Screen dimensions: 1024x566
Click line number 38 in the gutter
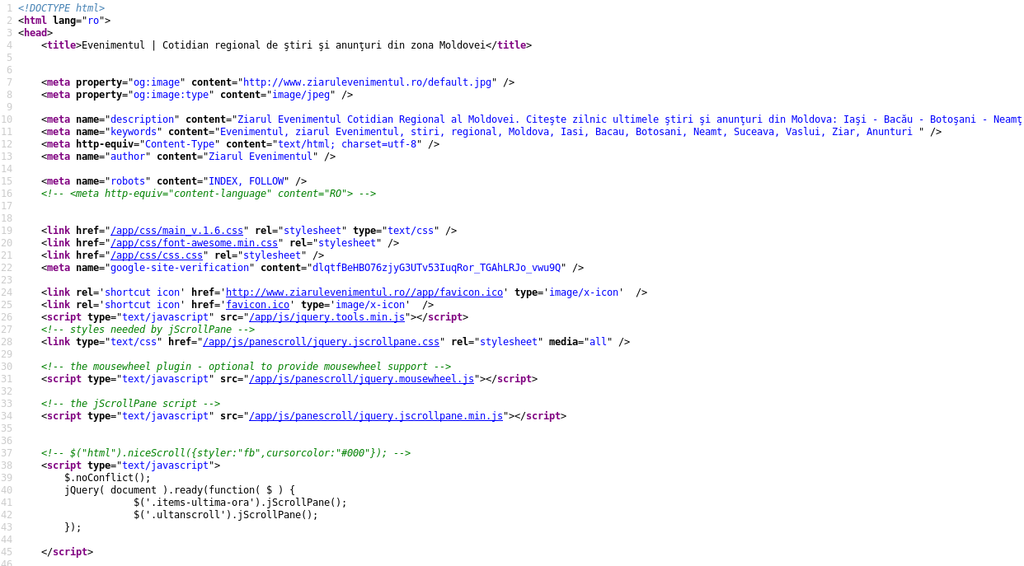tap(7, 465)
